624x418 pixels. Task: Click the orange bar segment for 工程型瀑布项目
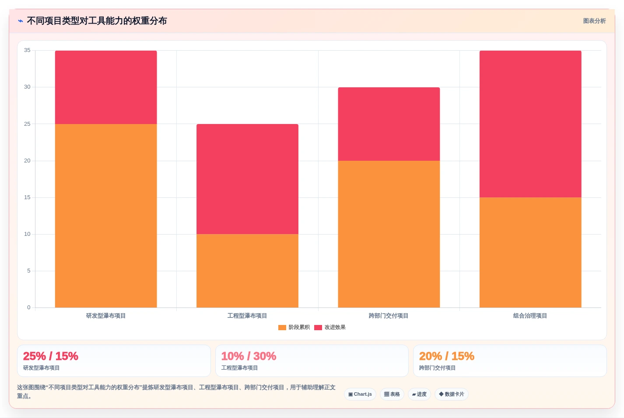pos(247,271)
